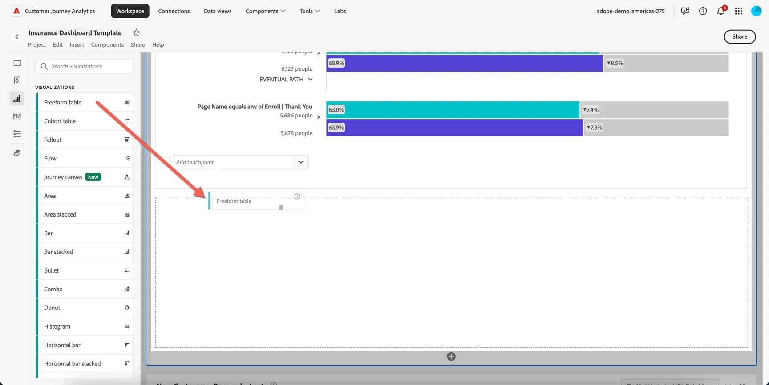Click the Histogram chart icon

coord(127,326)
